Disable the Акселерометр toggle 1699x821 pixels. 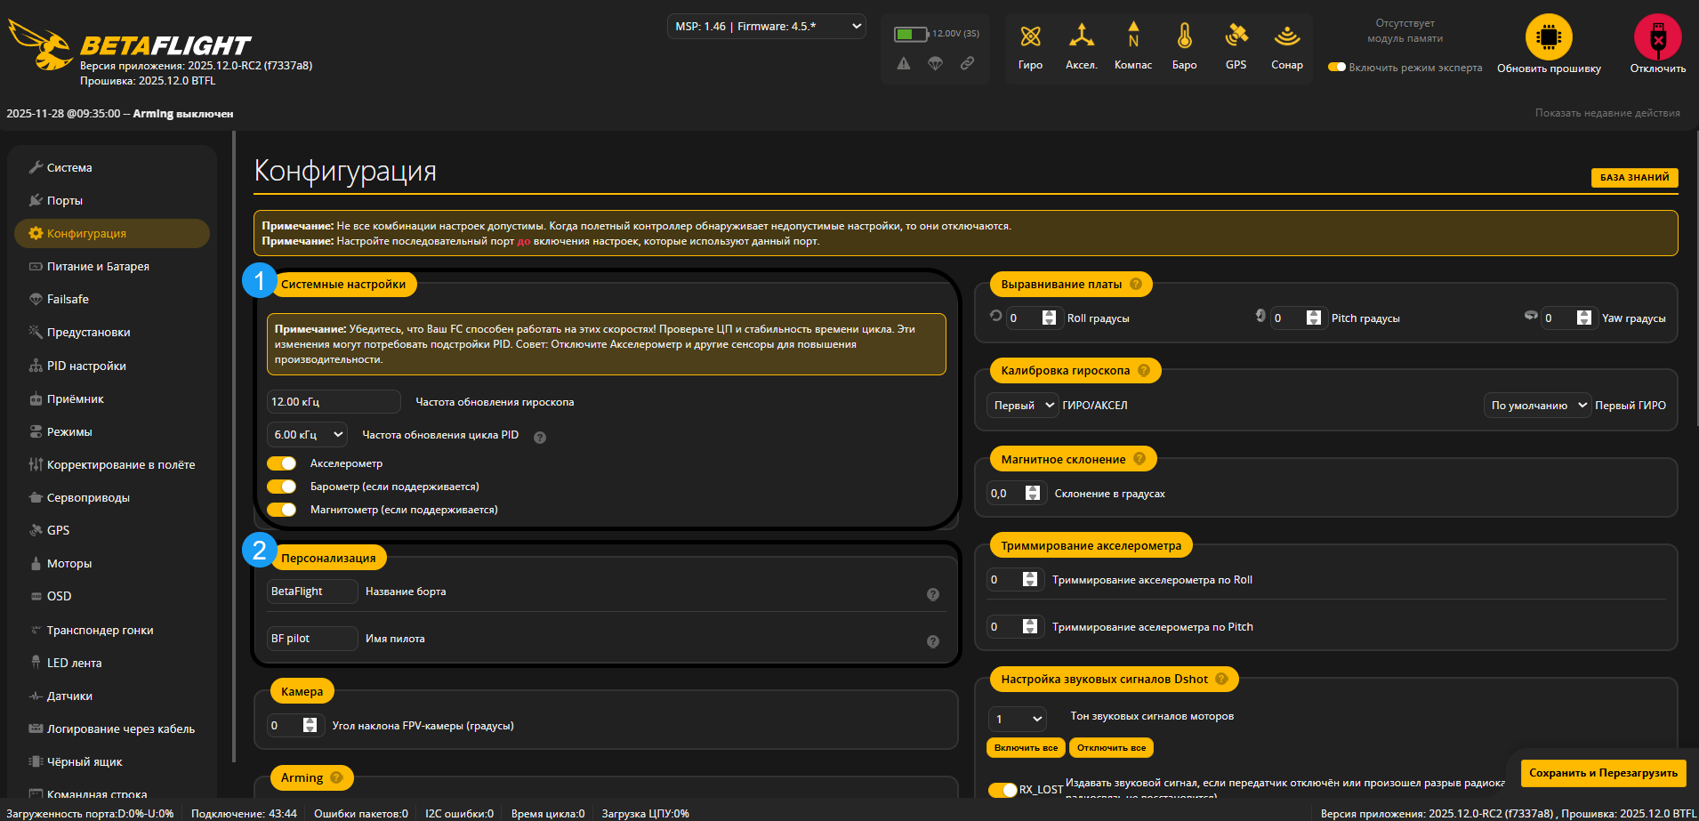tap(281, 463)
